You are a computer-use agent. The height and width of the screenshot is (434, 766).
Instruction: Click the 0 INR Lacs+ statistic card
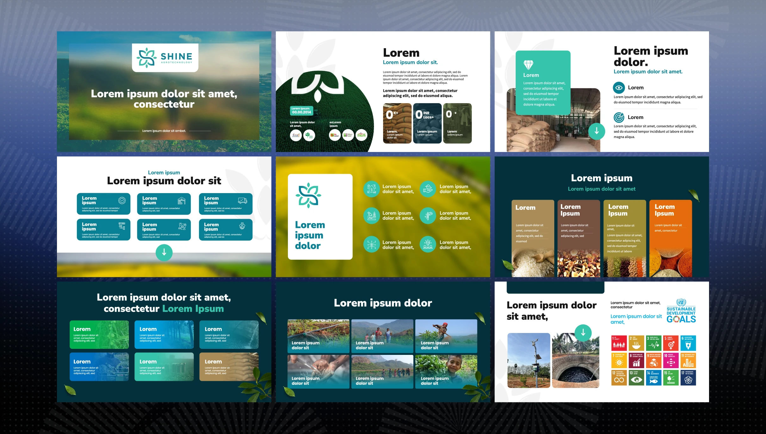427,123
